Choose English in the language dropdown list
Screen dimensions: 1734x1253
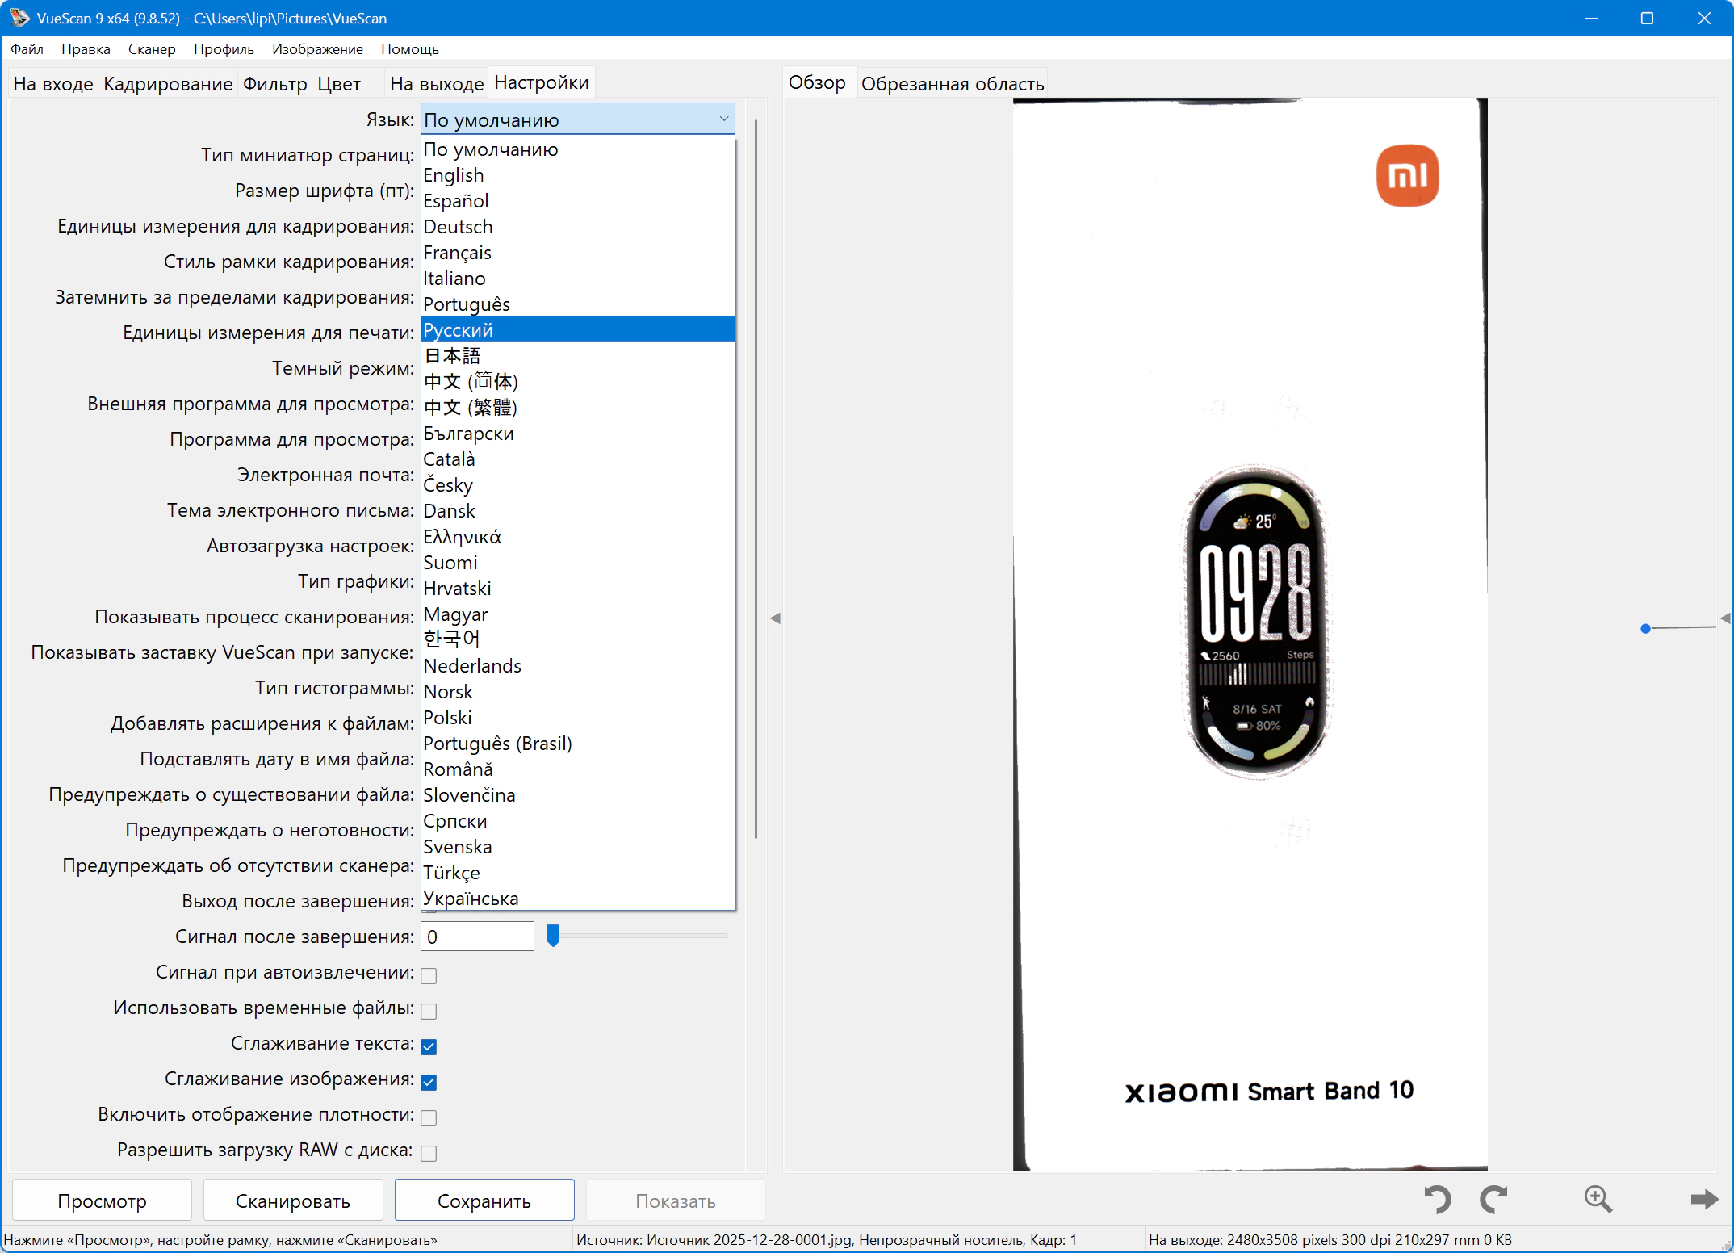pos(453,174)
